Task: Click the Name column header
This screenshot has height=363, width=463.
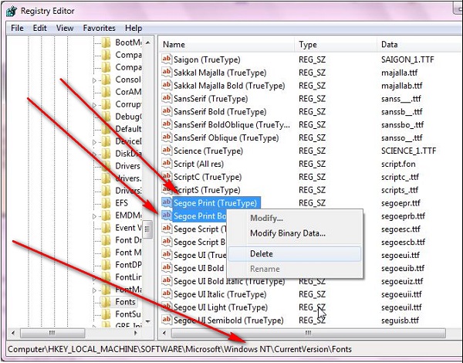Action: click(174, 45)
